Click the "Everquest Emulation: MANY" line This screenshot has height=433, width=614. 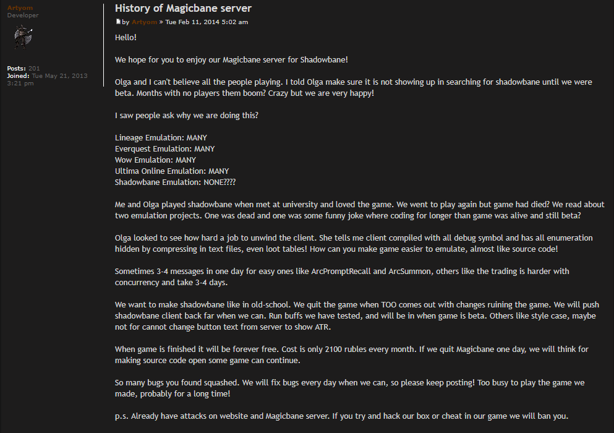coord(164,149)
